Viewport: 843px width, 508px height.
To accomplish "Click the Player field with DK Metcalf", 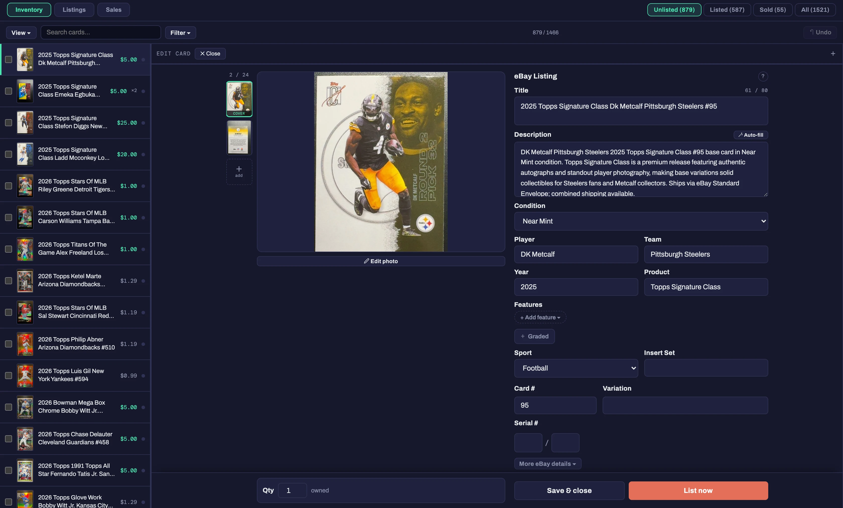I will point(576,254).
